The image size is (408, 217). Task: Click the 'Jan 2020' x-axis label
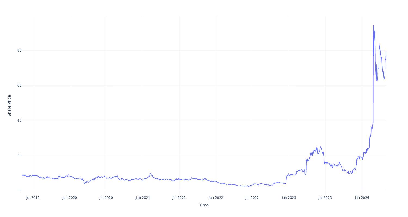pos(70,198)
